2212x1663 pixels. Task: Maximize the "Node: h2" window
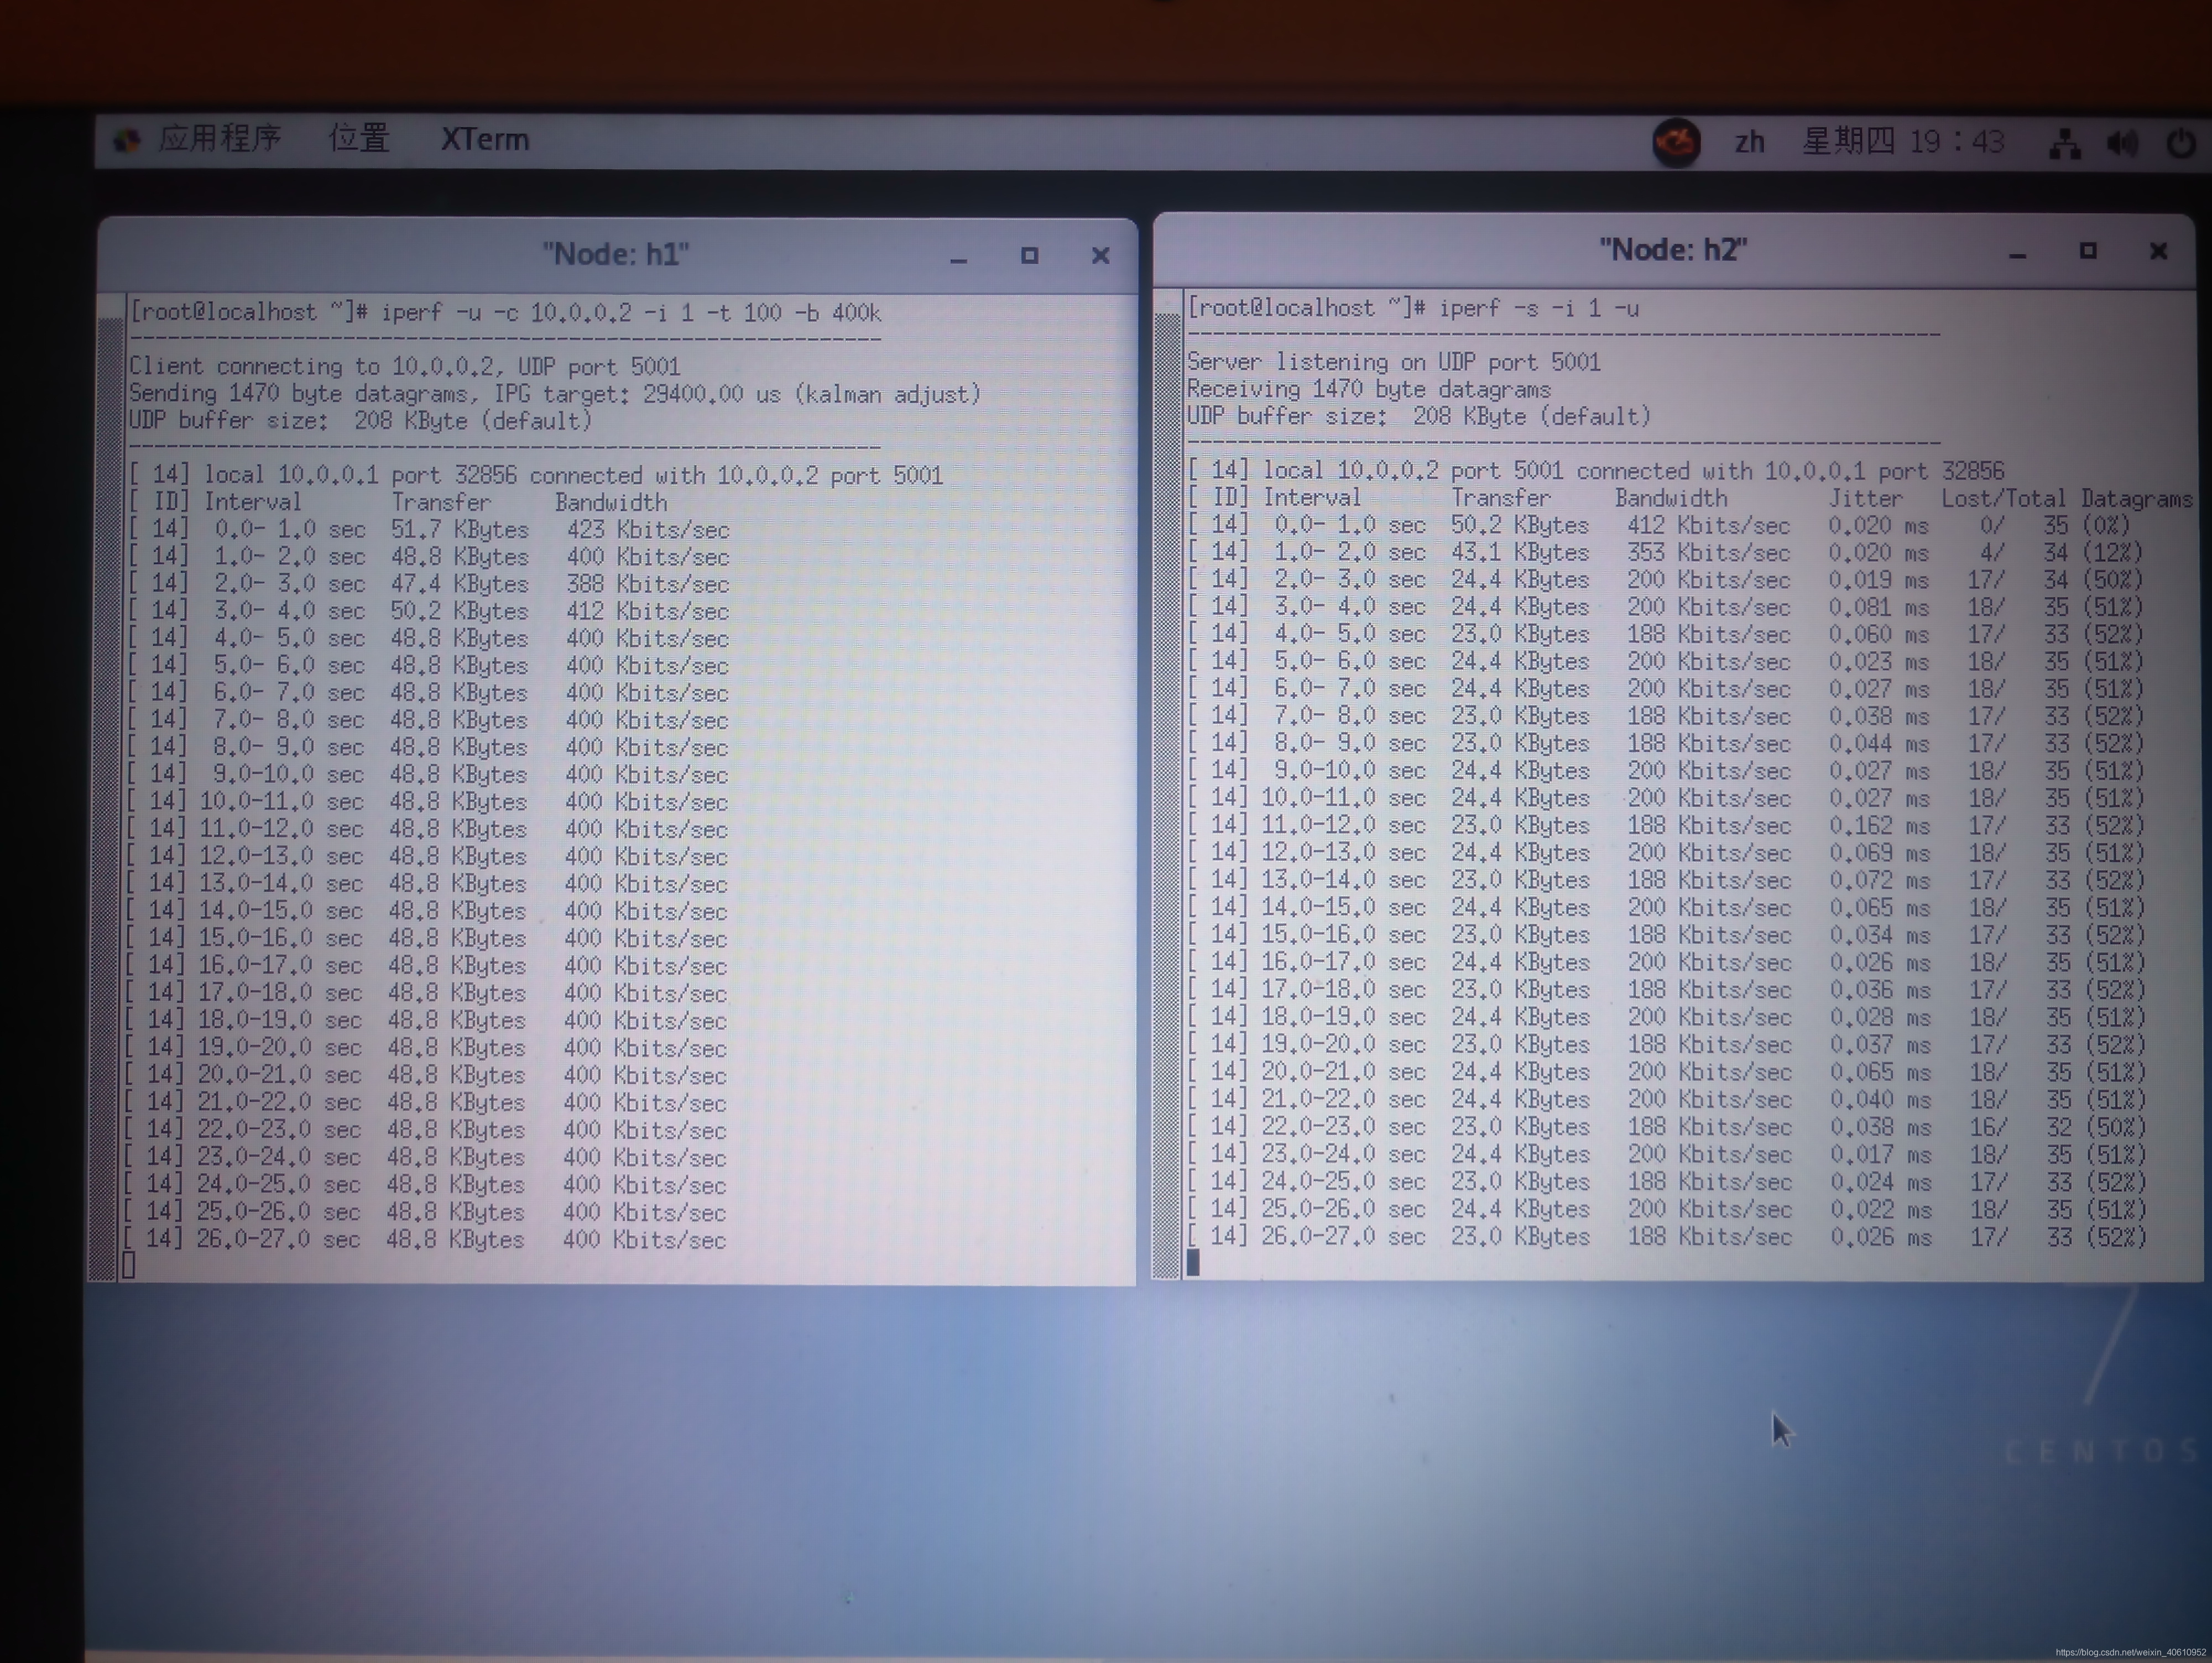pos(2088,251)
